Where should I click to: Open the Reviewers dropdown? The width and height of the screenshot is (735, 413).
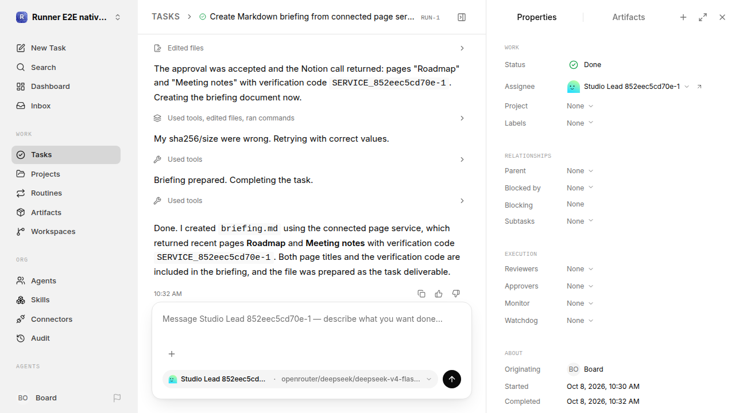(580, 269)
